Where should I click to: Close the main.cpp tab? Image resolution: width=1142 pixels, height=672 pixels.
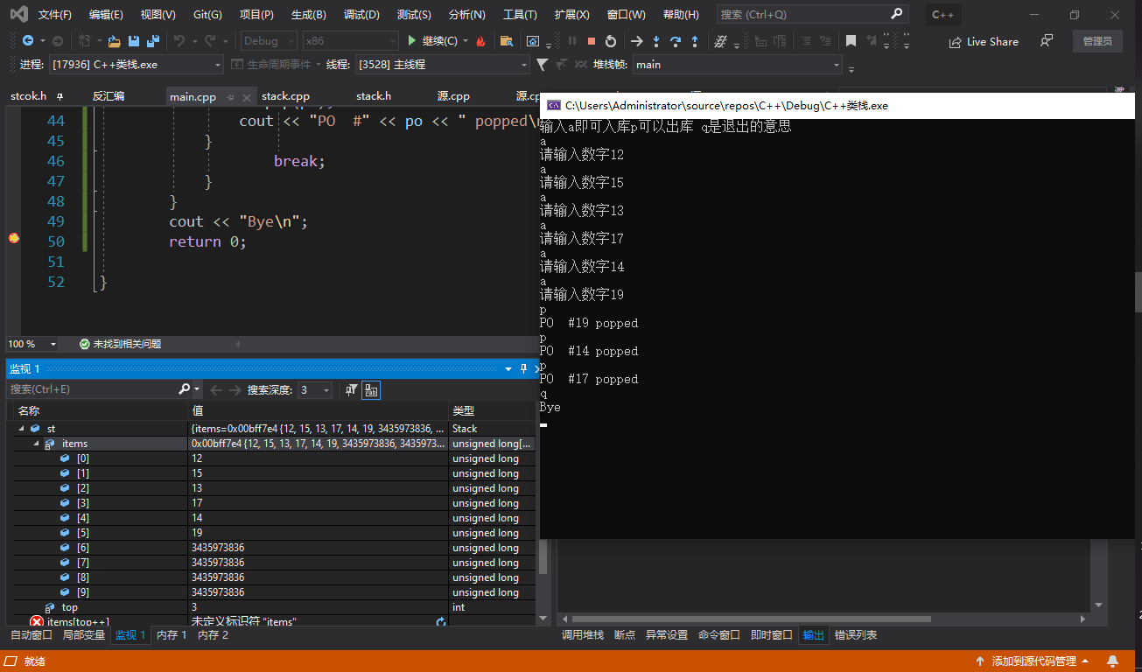pyautogui.click(x=246, y=97)
